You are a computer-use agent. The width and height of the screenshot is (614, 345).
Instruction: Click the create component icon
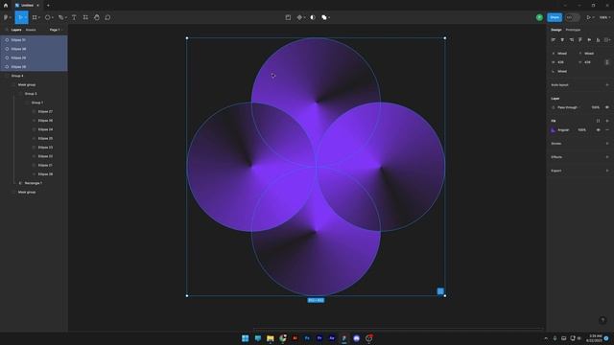[x=299, y=17]
